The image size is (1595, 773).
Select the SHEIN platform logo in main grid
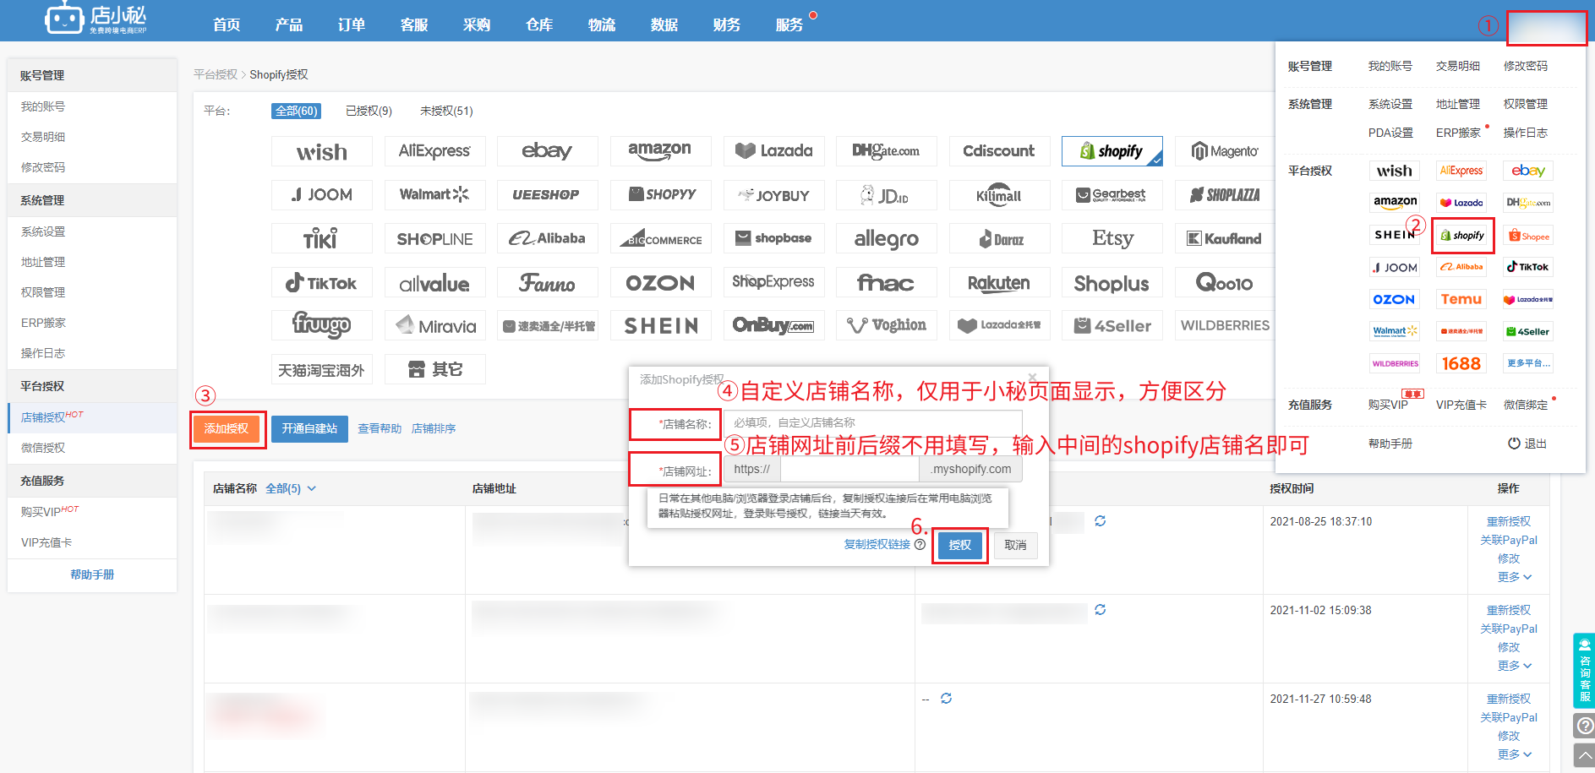coord(660,325)
